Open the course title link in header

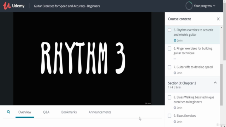coord(67,6)
